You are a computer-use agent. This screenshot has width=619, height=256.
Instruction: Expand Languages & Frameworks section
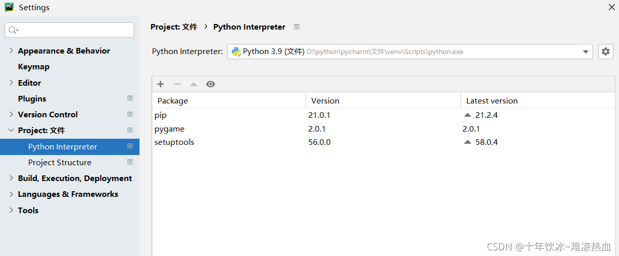(11, 194)
